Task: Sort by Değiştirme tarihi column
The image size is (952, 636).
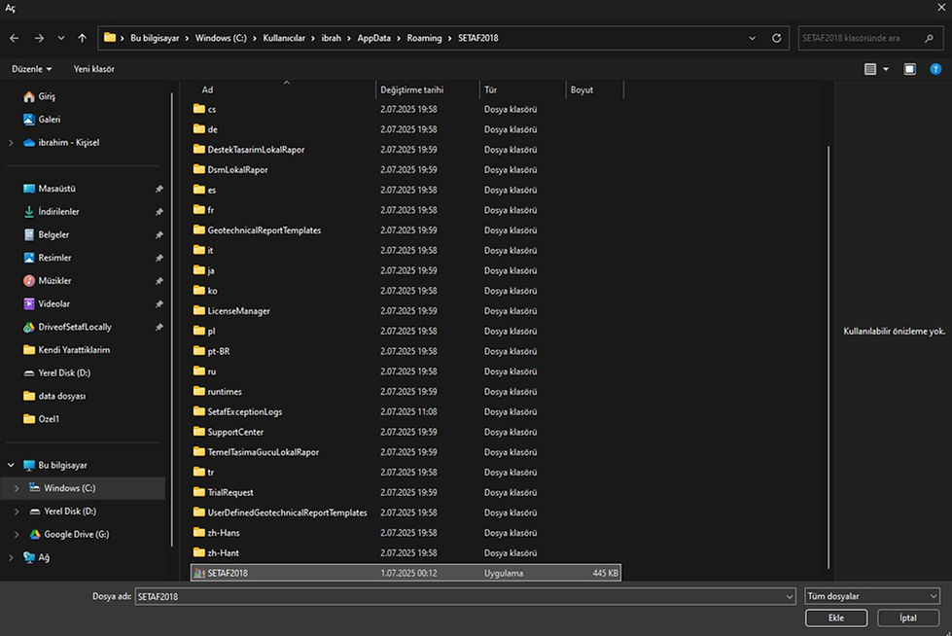Action: tap(411, 89)
